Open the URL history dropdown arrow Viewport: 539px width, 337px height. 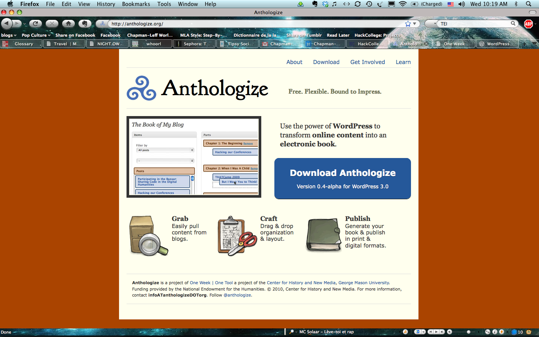click(x=414, y=24)
